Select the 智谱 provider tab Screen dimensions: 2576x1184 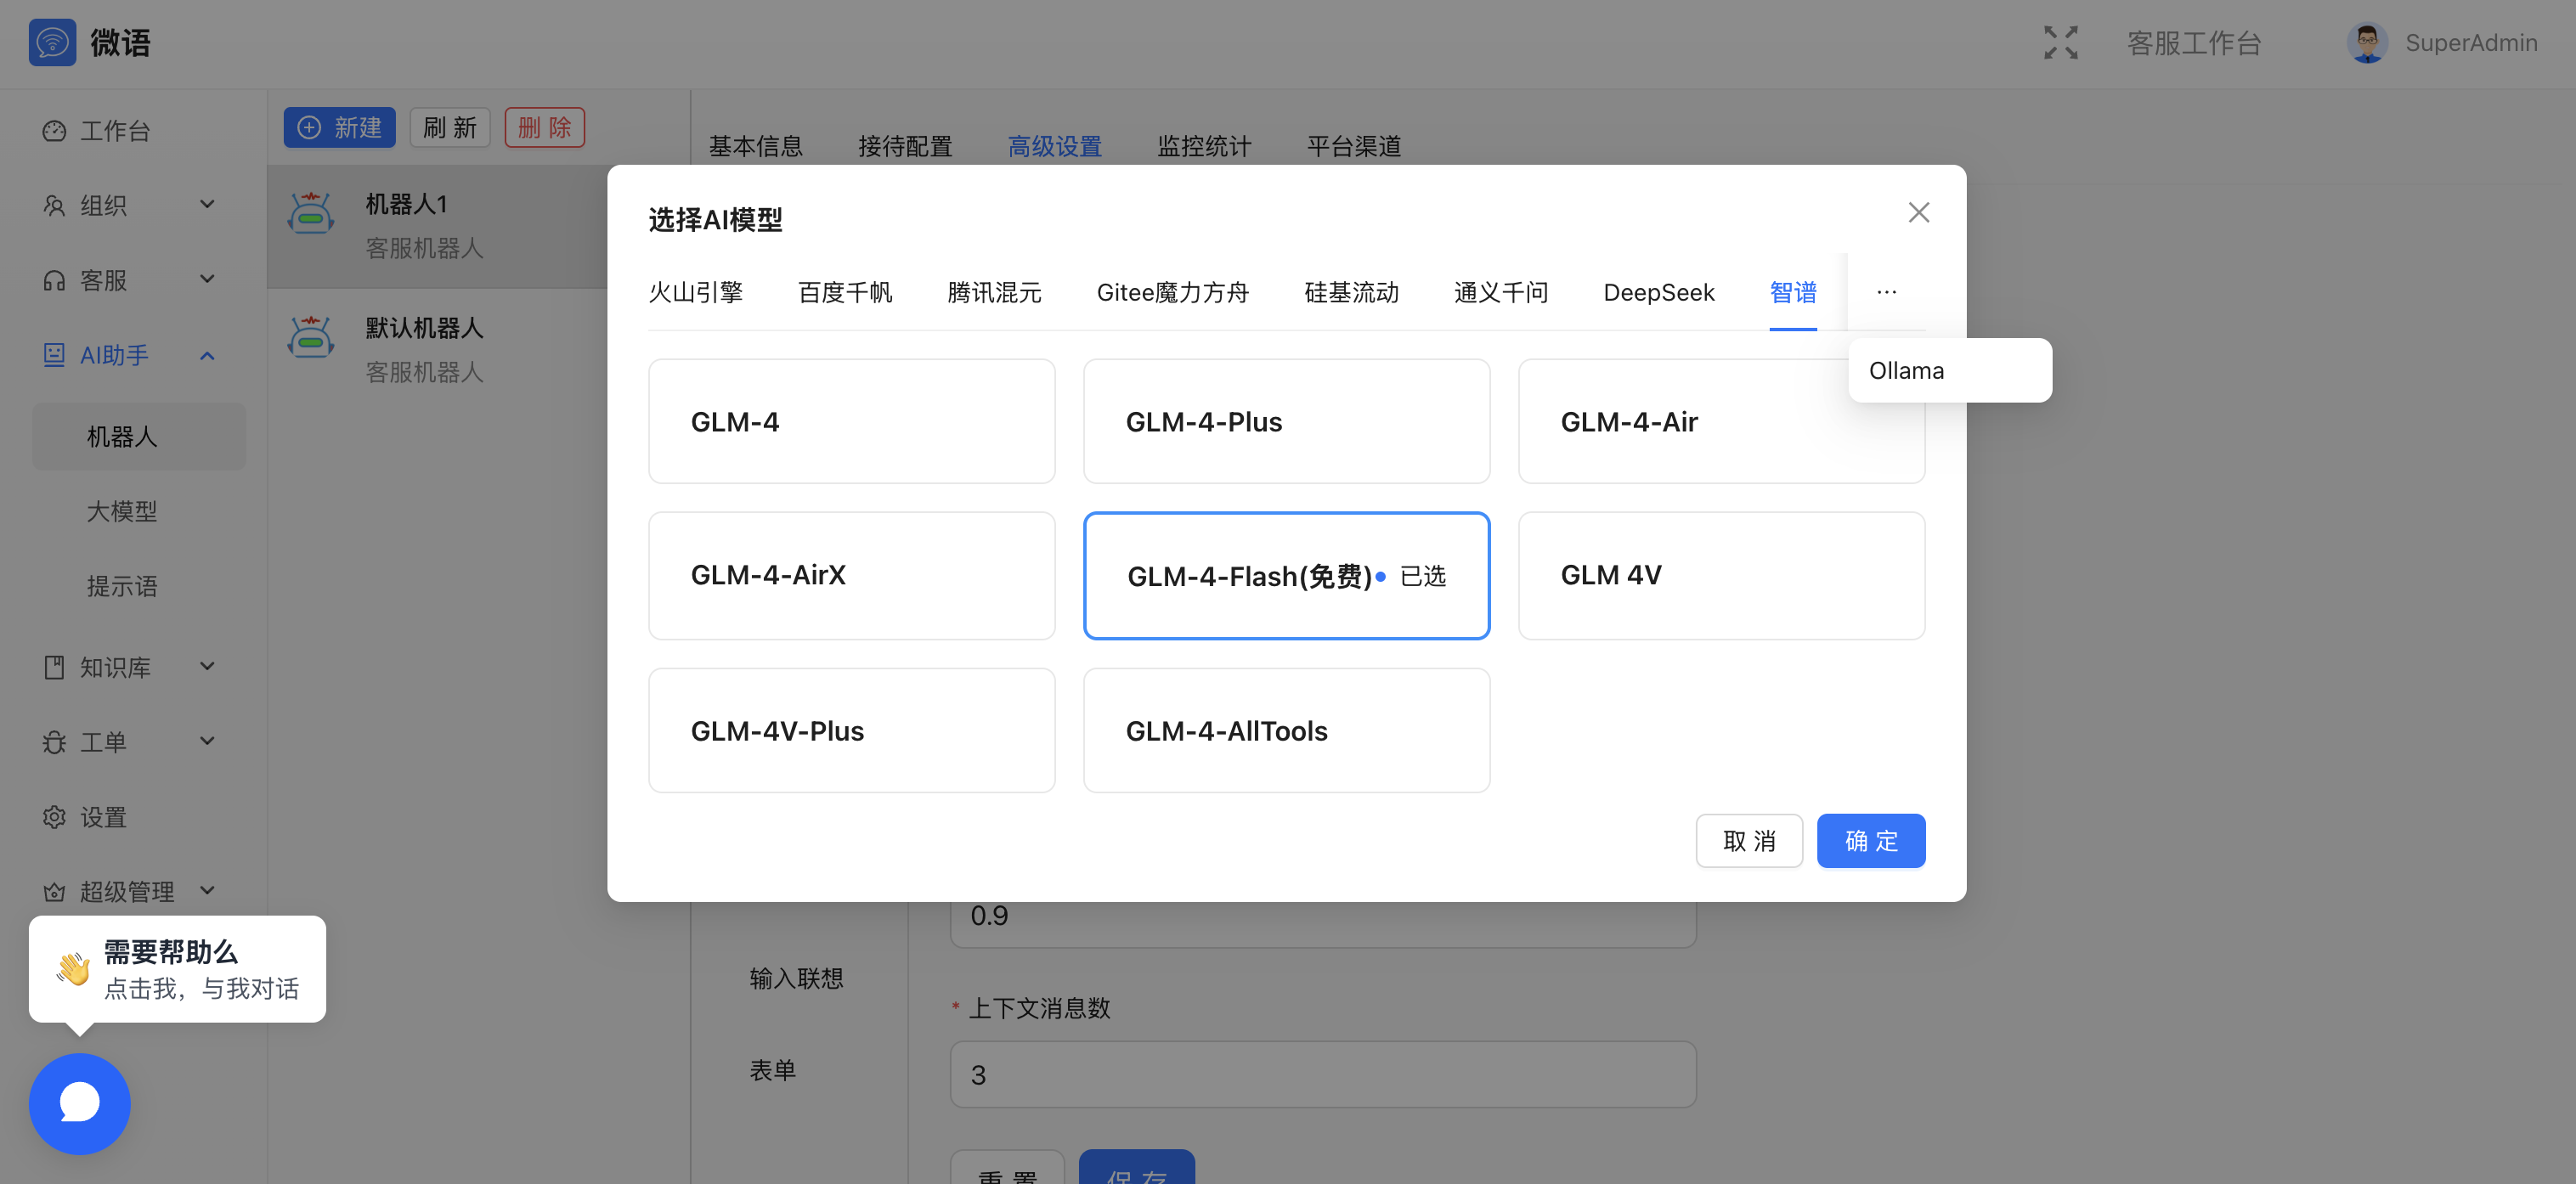click(x=1792, y=292)
